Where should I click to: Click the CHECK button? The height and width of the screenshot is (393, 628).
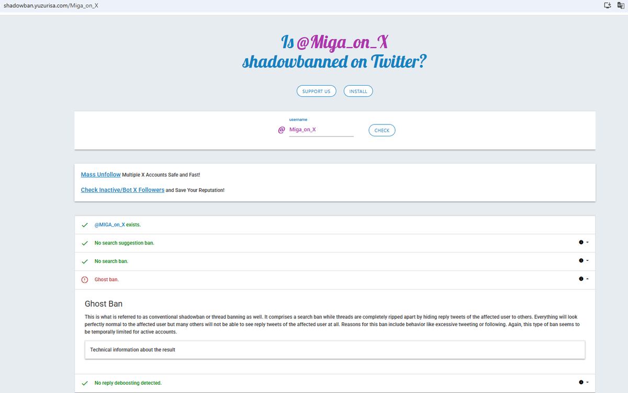point(382,130)
